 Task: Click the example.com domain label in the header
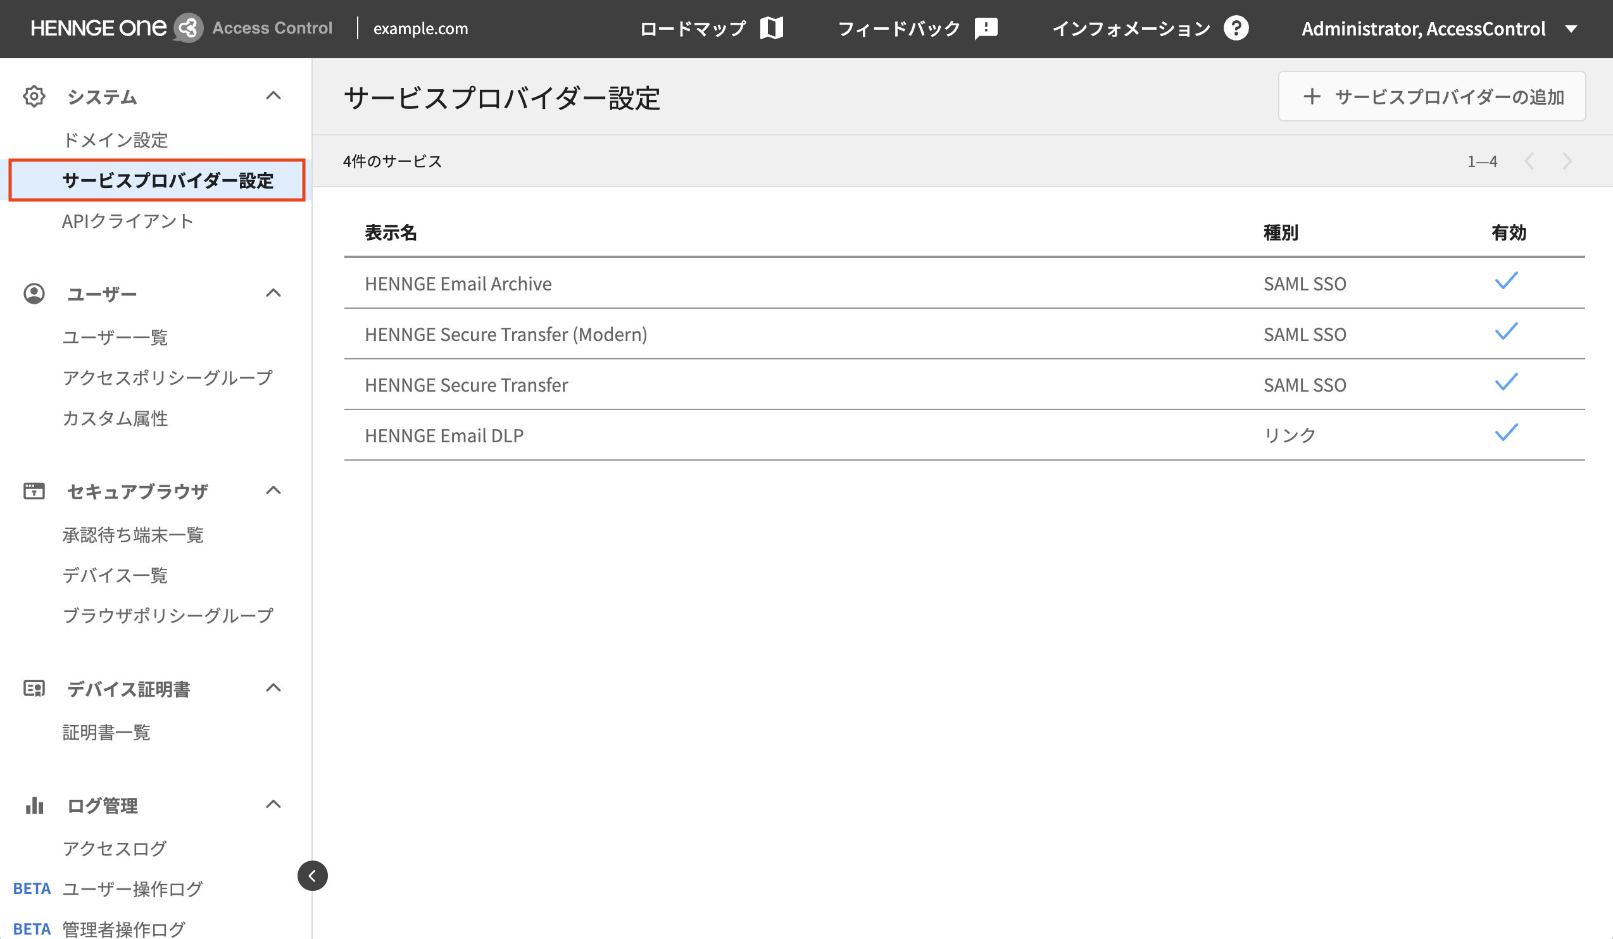[420, 28]
